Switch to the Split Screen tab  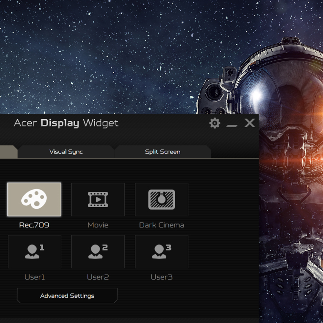[x=162, y=152]
